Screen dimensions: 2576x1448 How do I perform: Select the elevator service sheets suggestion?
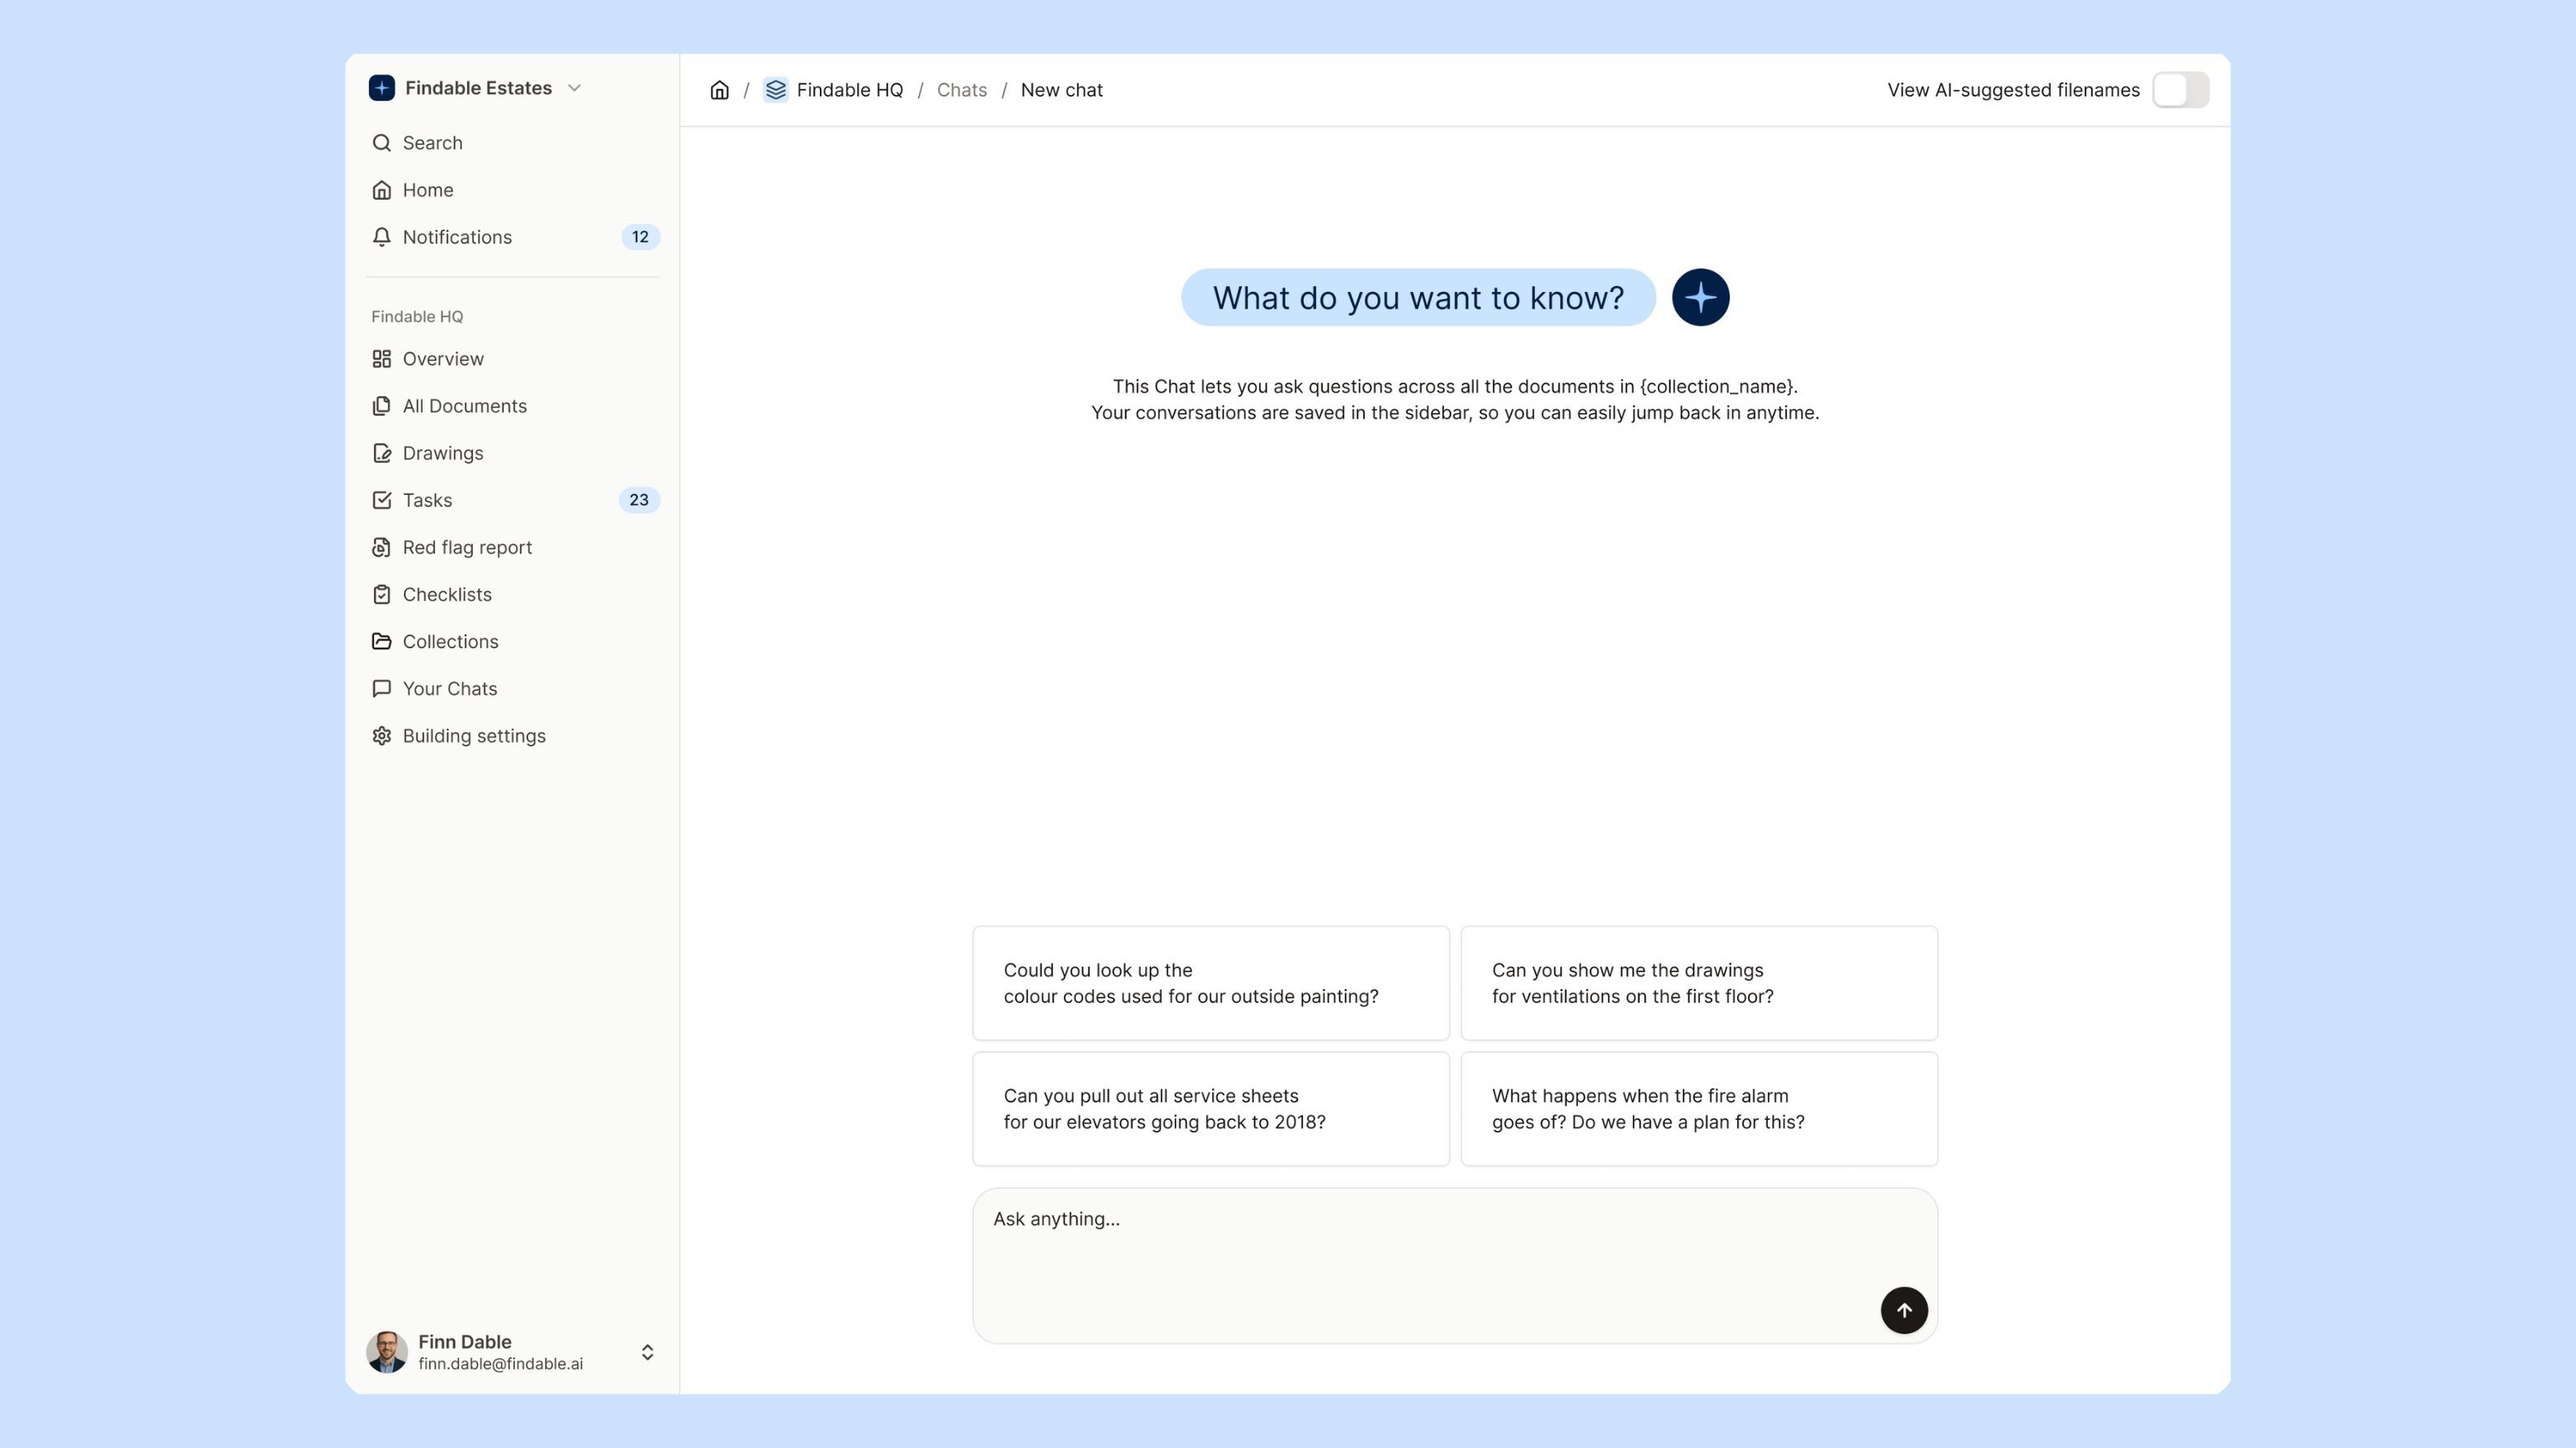point(1210,1108)
